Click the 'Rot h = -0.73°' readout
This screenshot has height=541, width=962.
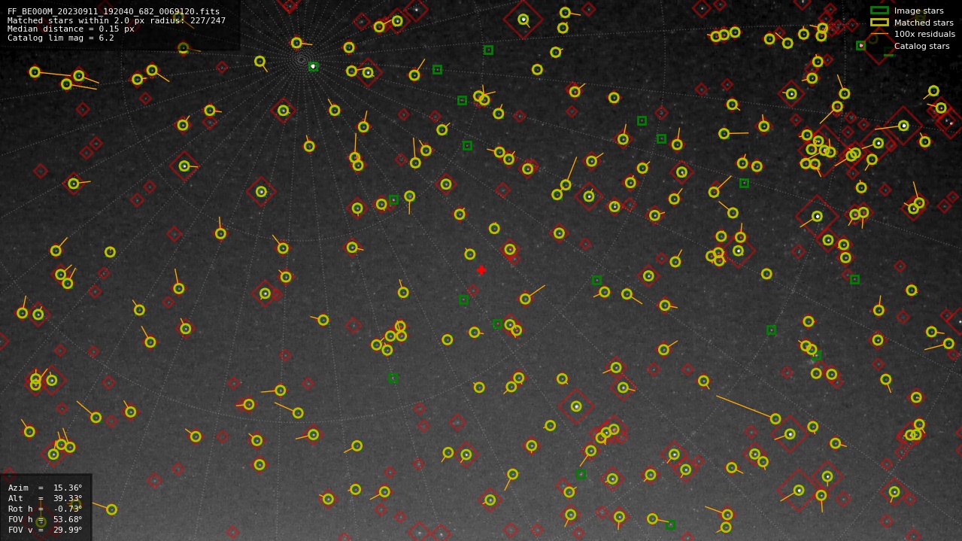click(x=45, y=509)
